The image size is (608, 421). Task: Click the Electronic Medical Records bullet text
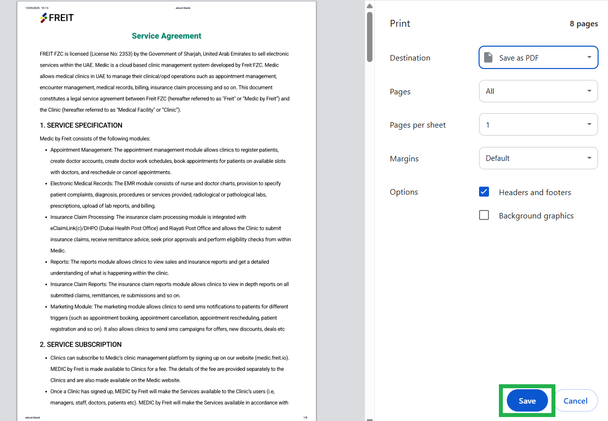(x=166, y=195)
